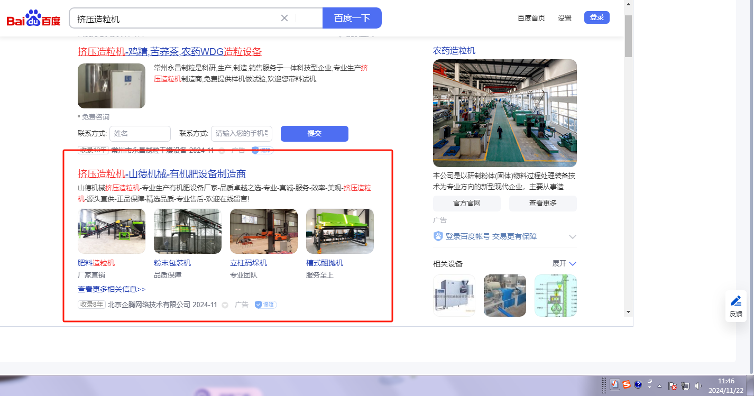Click the Sogou input method icon
Screen dimensions: 754x396
click(x=626, y=384)
